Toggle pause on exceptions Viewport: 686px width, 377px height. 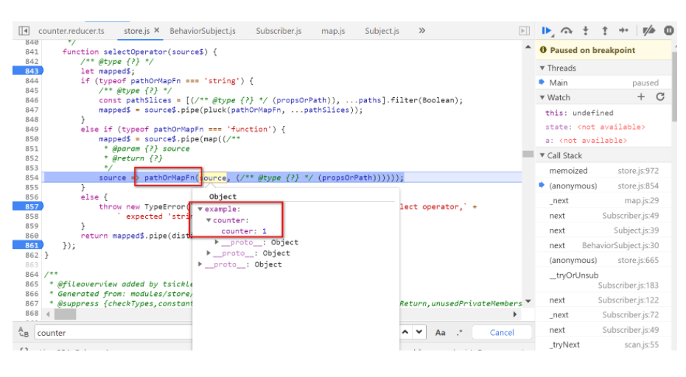click(x=668, y=30)
